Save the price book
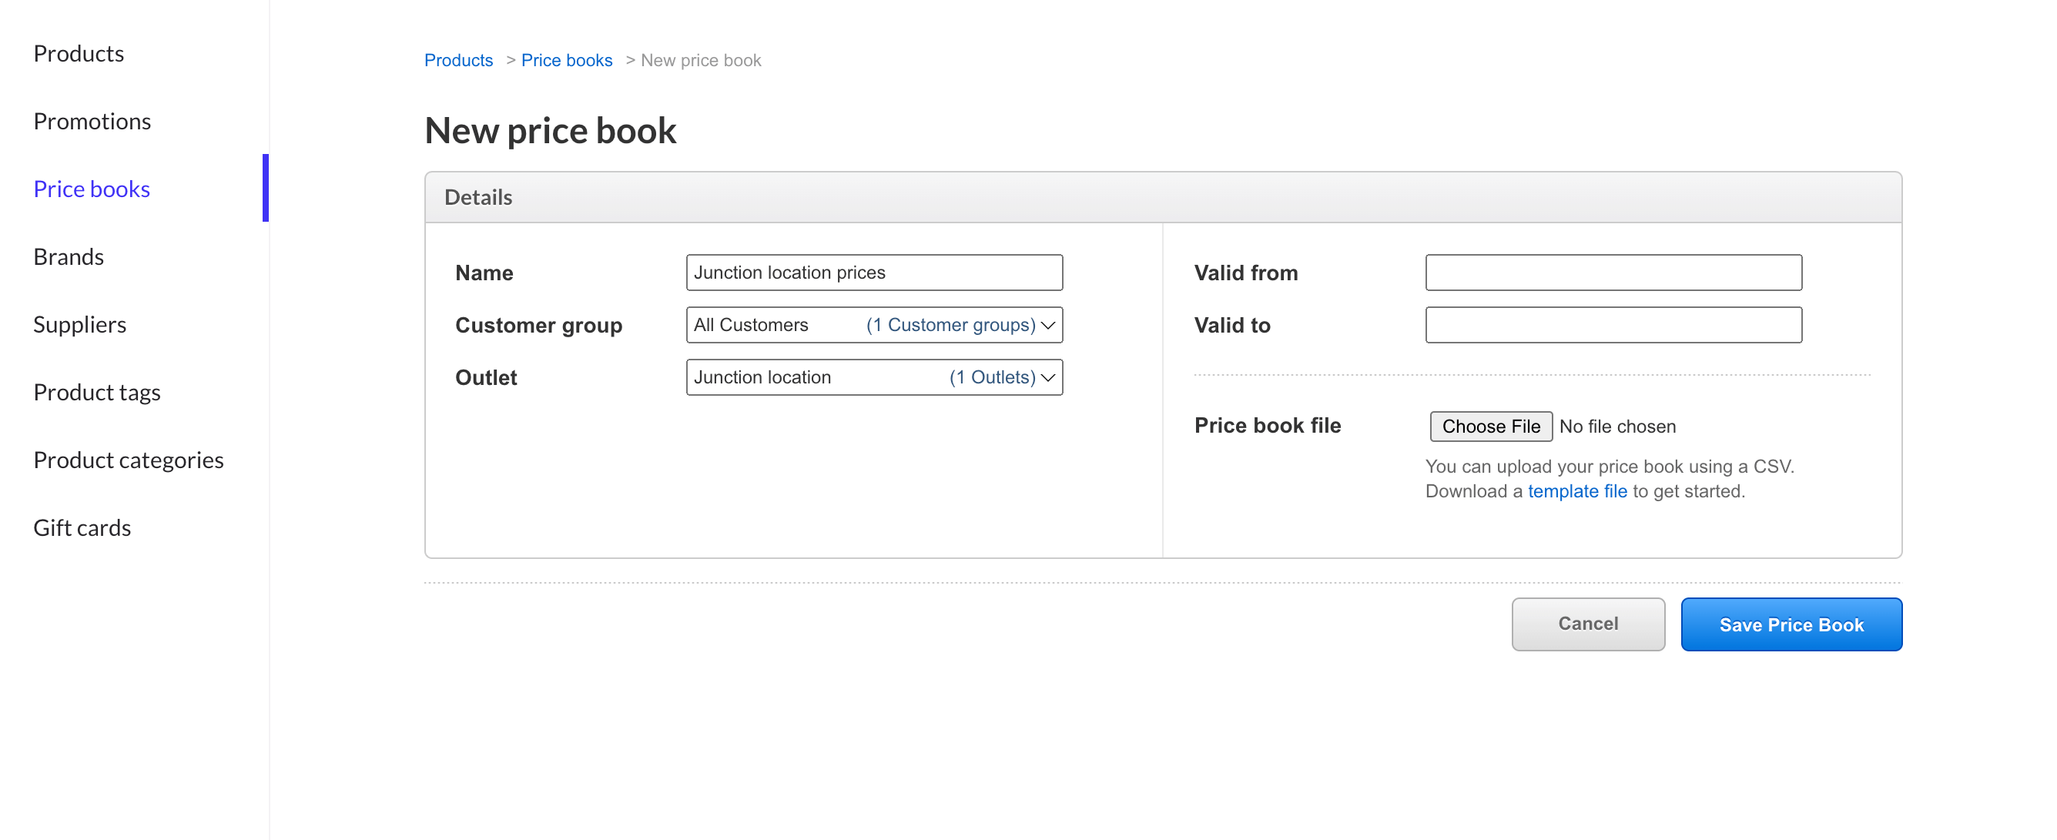This screenshot has width=2057, height=840. (1791, 624)
